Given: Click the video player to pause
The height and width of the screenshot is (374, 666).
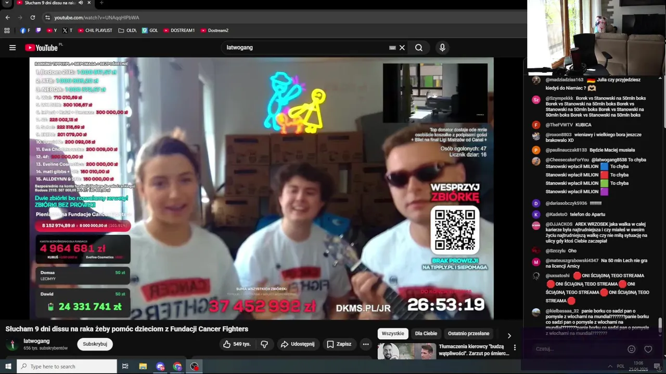Looking at the screenshot, I should 261,188.
